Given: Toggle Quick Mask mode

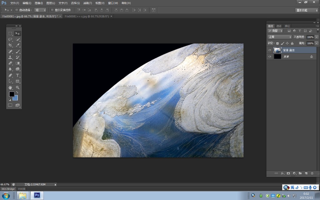Looking at the screenshot, I should 10,105.
